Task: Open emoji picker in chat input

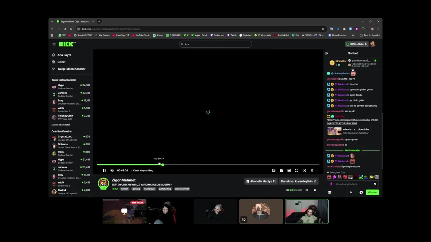Action: (375, 184)
